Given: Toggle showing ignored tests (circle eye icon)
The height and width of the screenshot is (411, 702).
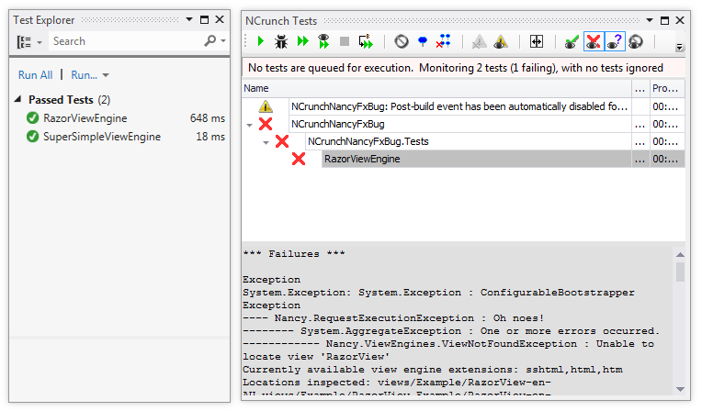Looking at the screenshot, I should coord(636,41).
